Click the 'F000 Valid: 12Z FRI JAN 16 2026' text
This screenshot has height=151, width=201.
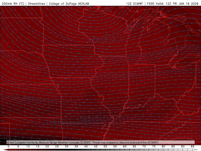point(173,4)
